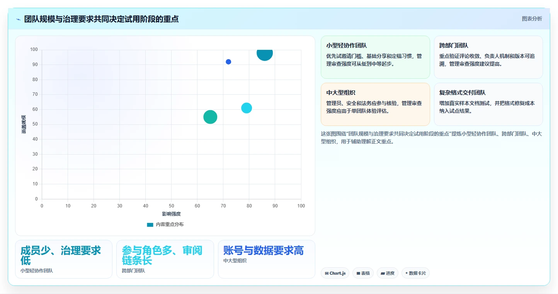Click the 表格 chip icon

(x=358, y=273)
